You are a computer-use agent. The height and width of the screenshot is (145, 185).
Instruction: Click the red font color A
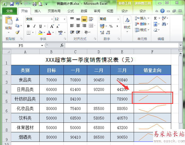click(x=49, y=33)
